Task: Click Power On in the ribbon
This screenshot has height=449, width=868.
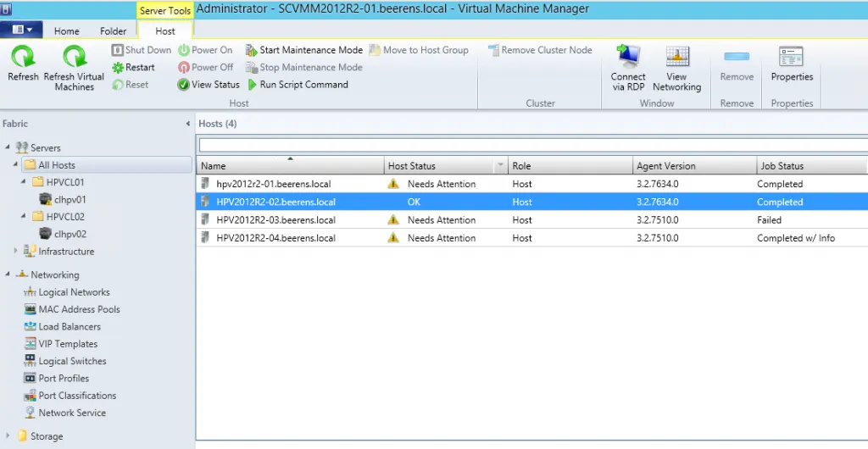Action: (205, 50)
